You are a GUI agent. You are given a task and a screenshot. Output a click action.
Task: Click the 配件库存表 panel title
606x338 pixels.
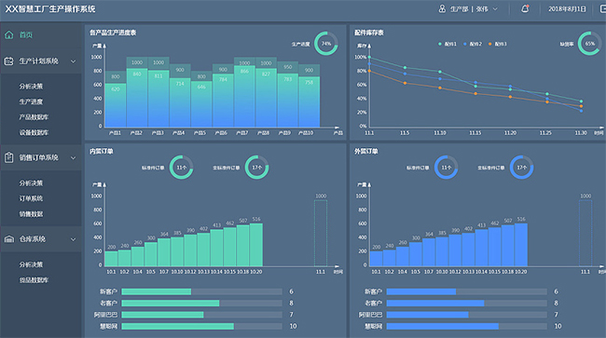click(x=369, y=33)
